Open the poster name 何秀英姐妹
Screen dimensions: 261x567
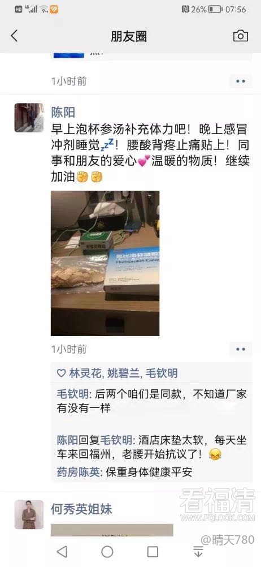pyautogui.click(x=81, y=509)
